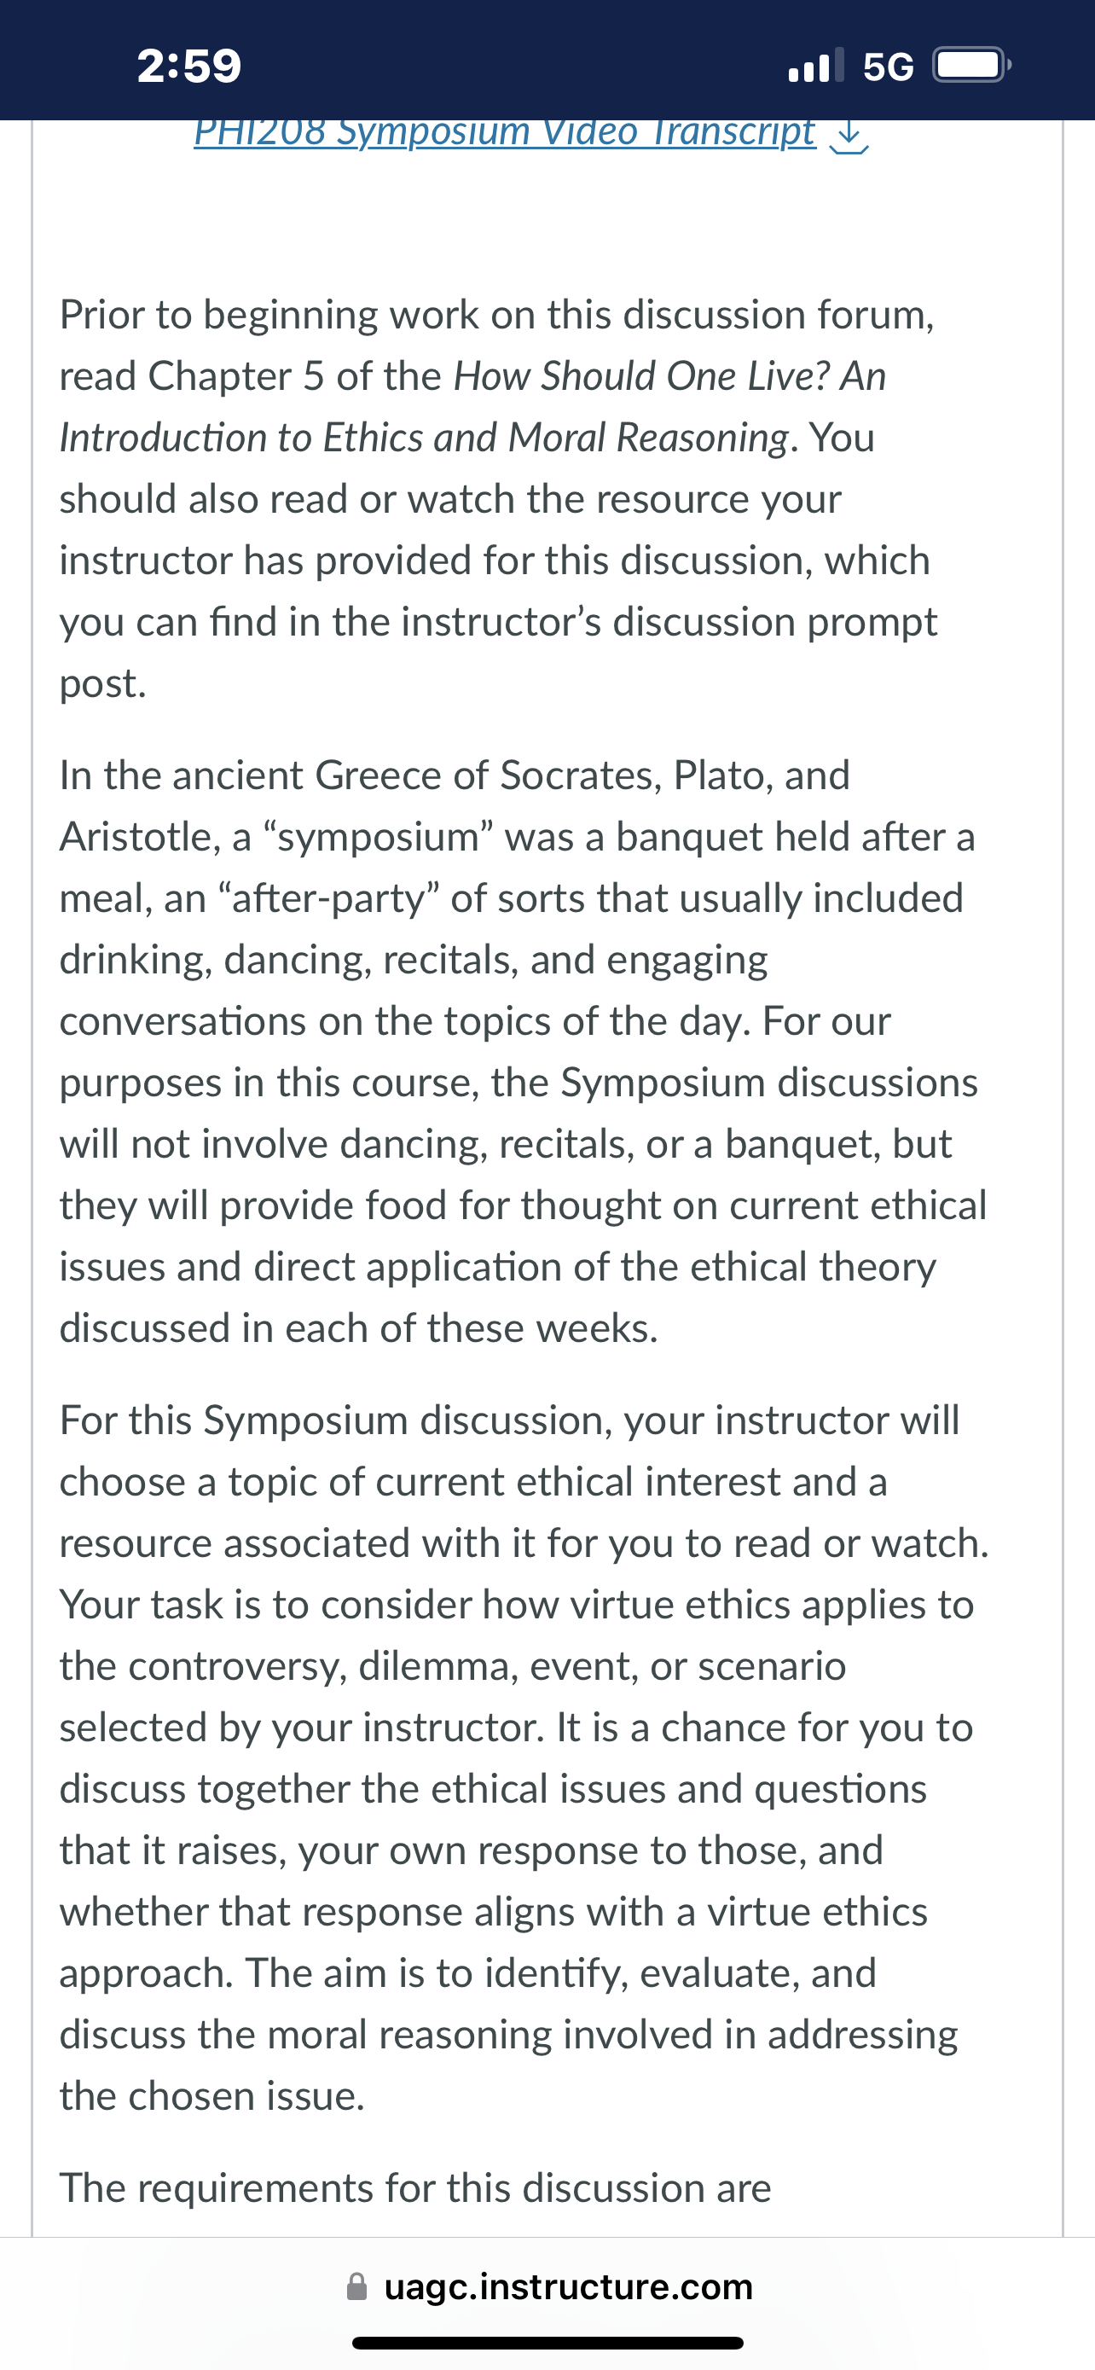Tap the 2:59 clock in status bar
1095x2370 pixels.
pyautogui.click(x=189, y=66)
